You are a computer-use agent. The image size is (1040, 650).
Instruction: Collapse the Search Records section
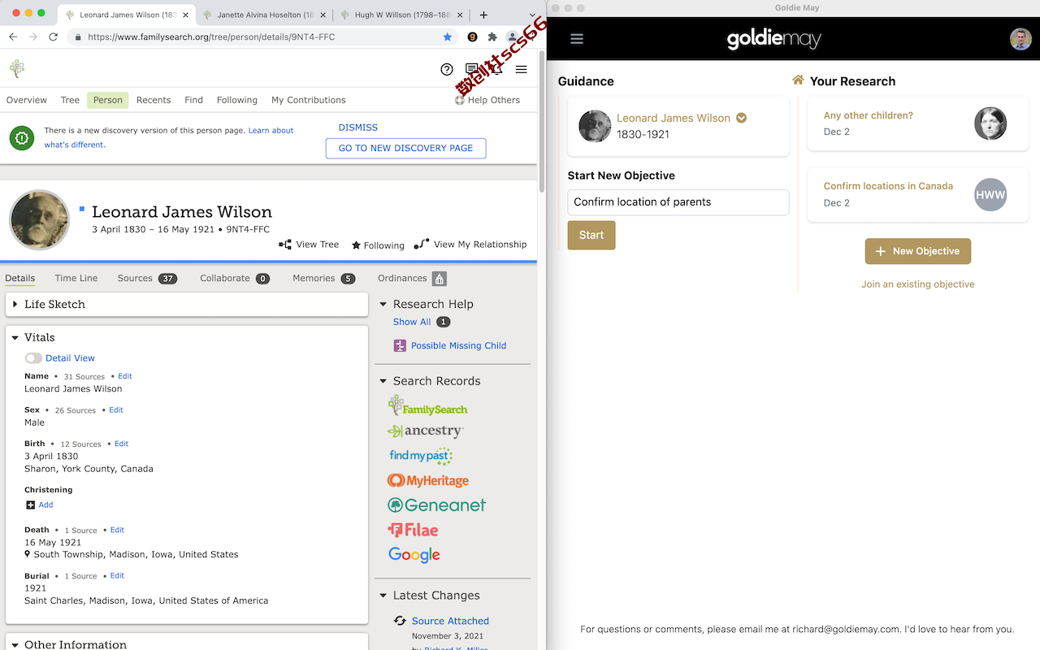pyautogui.click(x=383, y=381)
